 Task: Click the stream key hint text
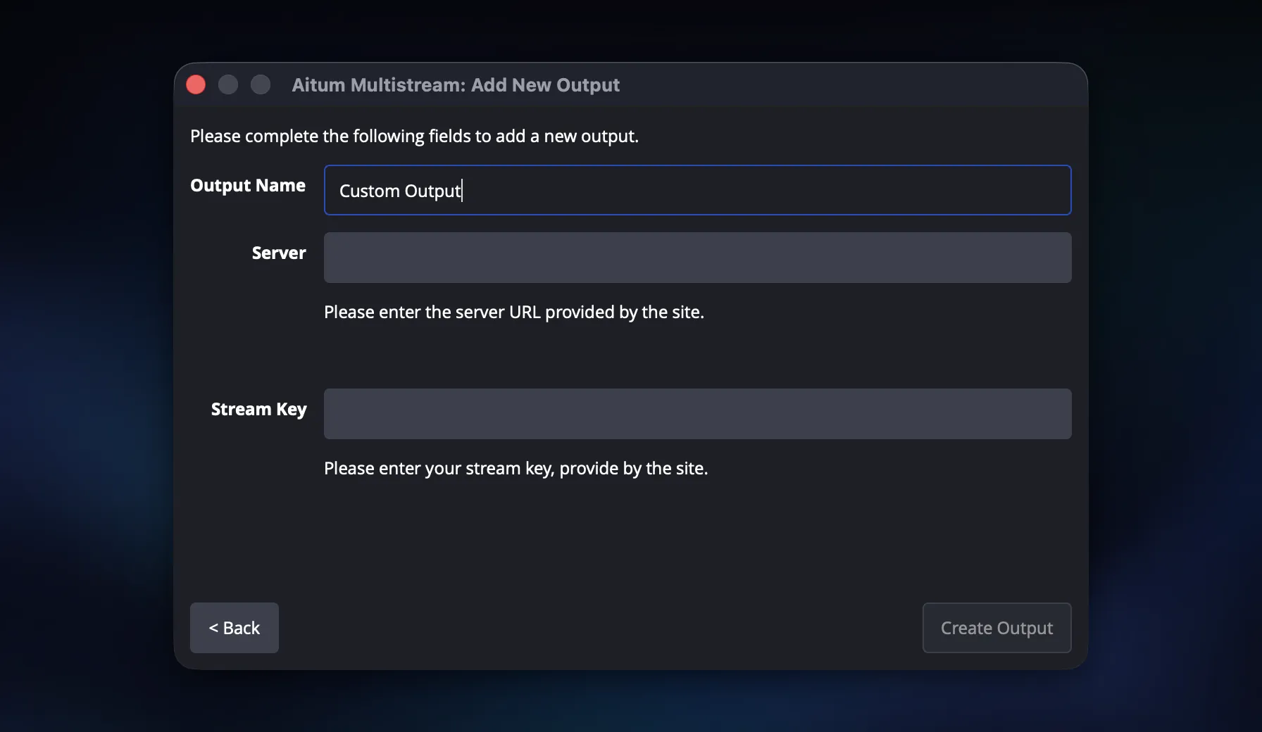516,468
